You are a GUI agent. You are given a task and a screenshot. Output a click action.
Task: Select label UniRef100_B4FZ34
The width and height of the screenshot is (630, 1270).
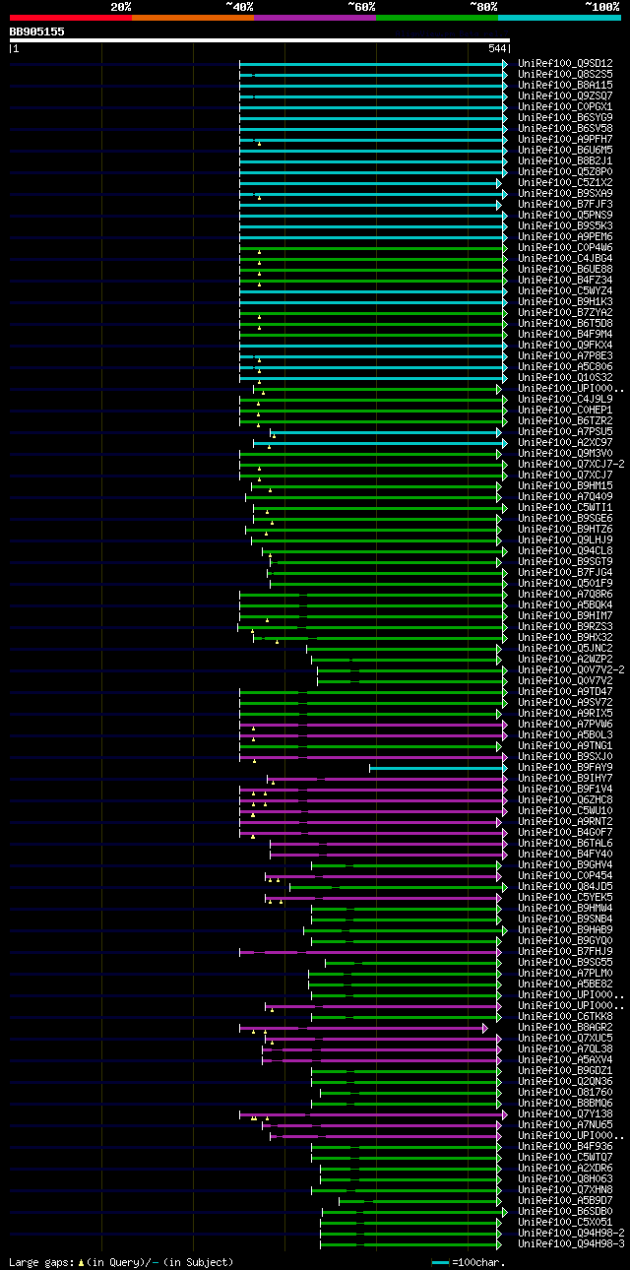565,281
